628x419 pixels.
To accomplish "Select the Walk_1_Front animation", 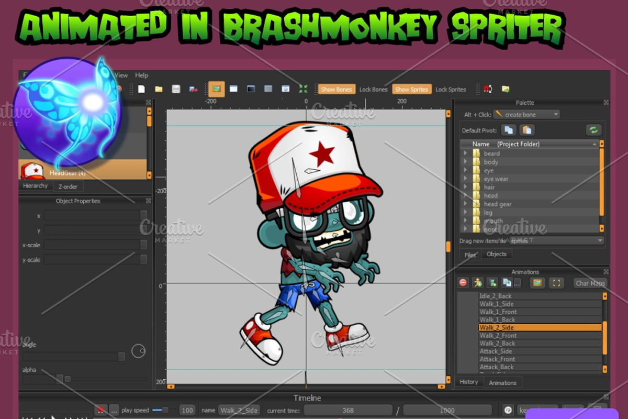I will 540,312.
